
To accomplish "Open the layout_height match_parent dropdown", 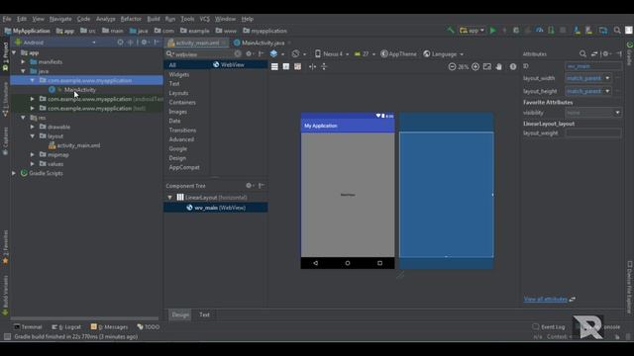I will [607, 91].
